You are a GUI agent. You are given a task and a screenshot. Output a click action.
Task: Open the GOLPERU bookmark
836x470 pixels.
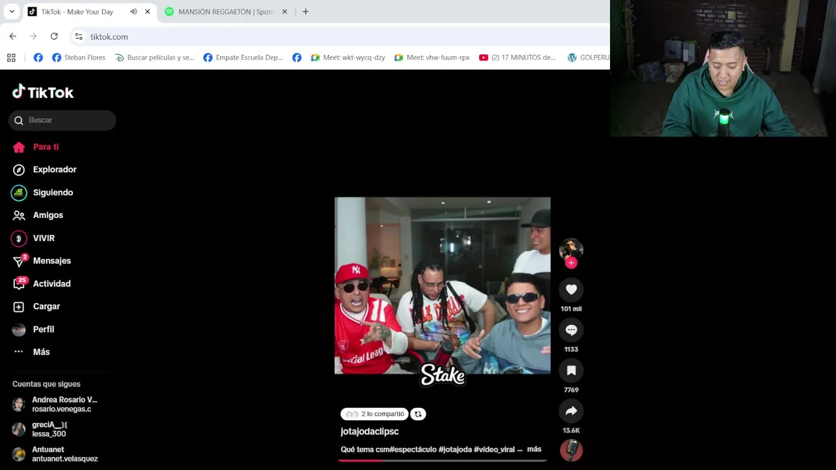pos(588,57)
